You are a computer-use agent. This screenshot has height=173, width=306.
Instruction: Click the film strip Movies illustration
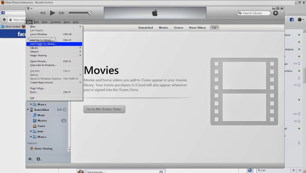[x=244, y=92]
